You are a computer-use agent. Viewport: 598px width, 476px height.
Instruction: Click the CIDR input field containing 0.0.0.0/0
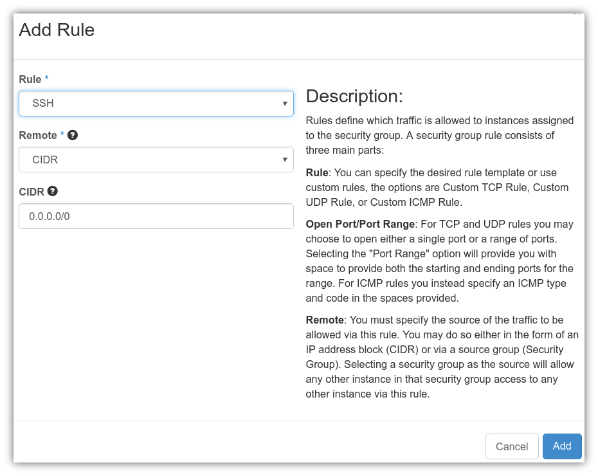point(156,216)
